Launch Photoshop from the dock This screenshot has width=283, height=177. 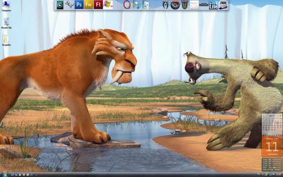pos(79,5)
